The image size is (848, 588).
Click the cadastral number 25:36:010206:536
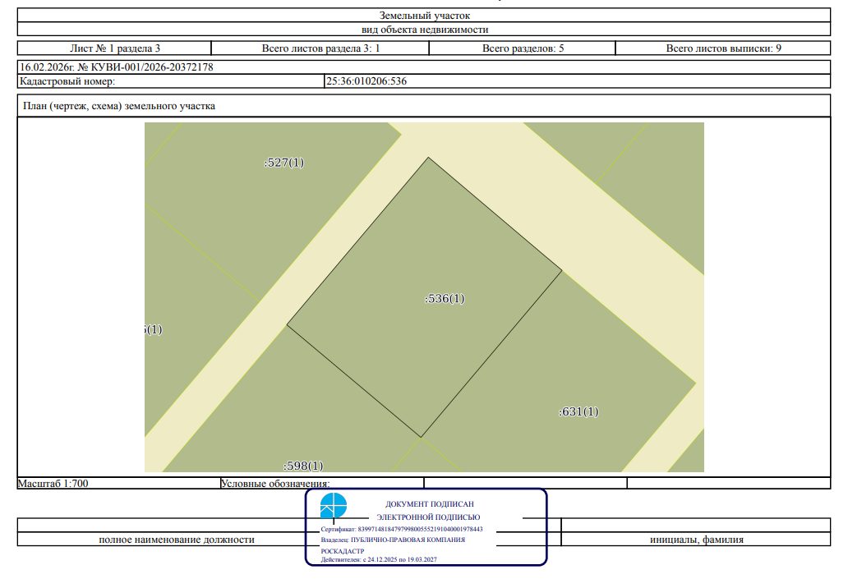point(366,81)
